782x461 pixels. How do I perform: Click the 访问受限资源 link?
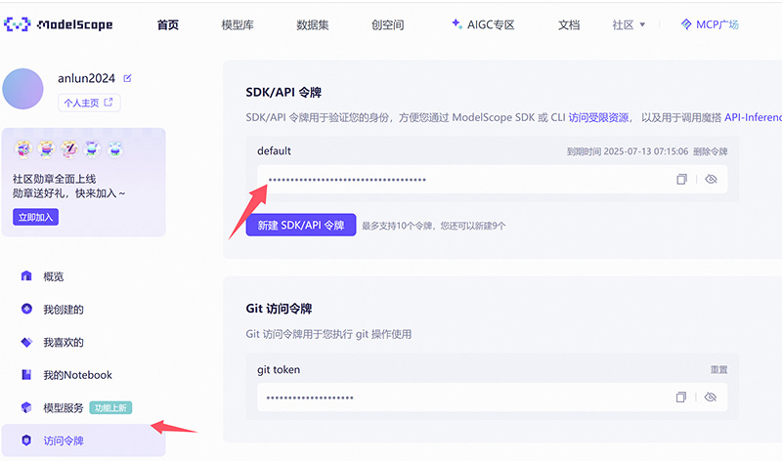598,117
